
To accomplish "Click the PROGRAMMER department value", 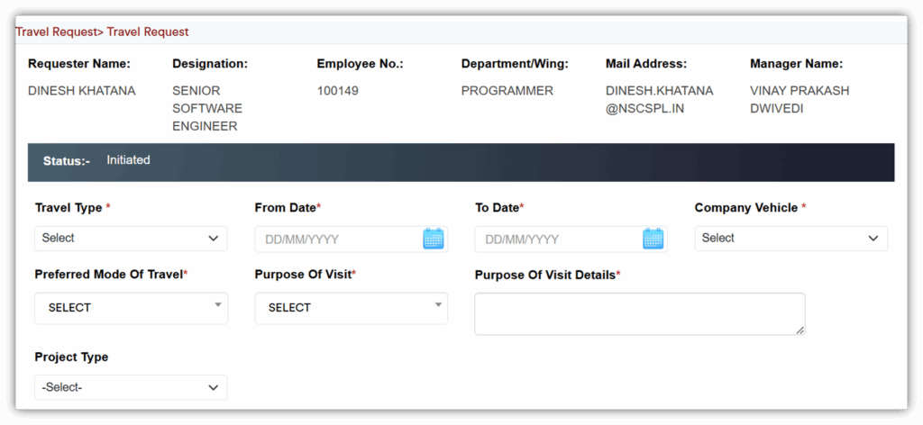I will click(507, 91).
